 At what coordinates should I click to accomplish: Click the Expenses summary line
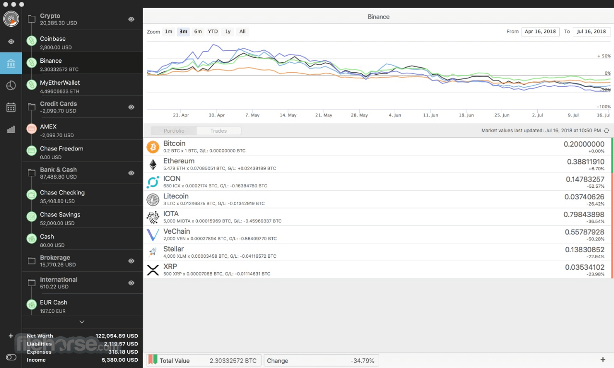click(82, 352)
